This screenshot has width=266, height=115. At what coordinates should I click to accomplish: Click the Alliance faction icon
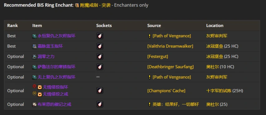34,94
